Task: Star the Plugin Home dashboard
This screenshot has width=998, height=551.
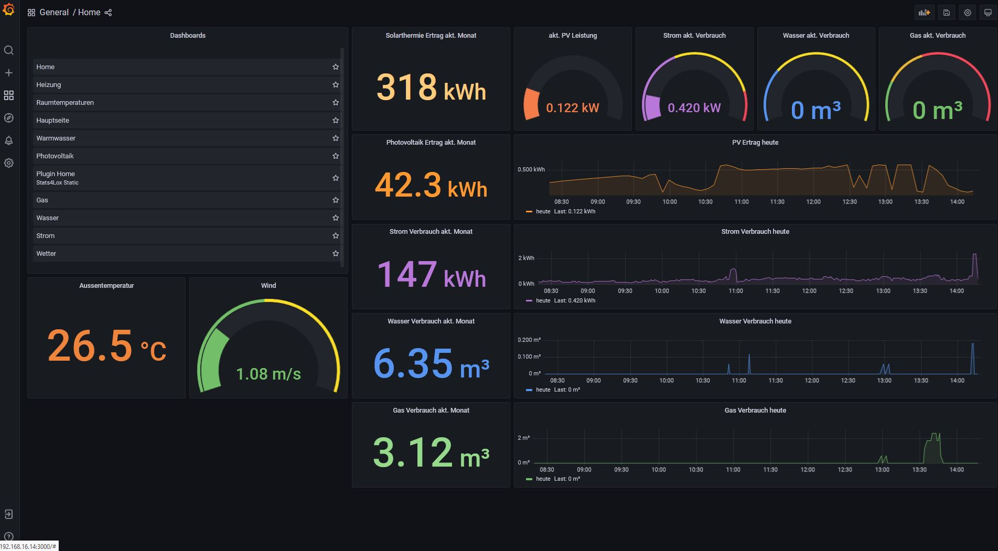Action: [336, 178]
